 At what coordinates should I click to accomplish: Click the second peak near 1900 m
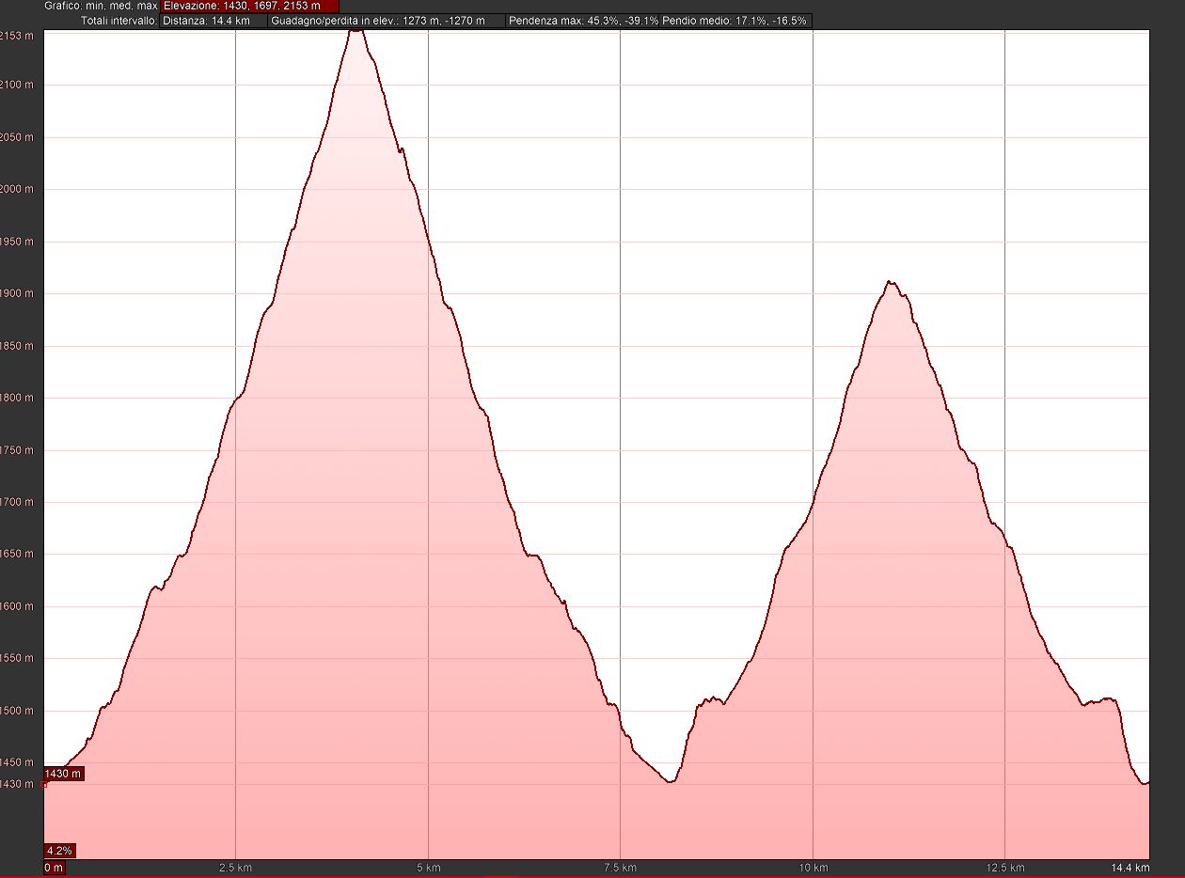point(890,282)
